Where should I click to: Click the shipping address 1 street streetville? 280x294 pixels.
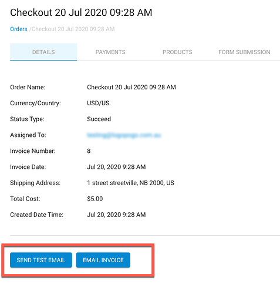tap(130, 183)
